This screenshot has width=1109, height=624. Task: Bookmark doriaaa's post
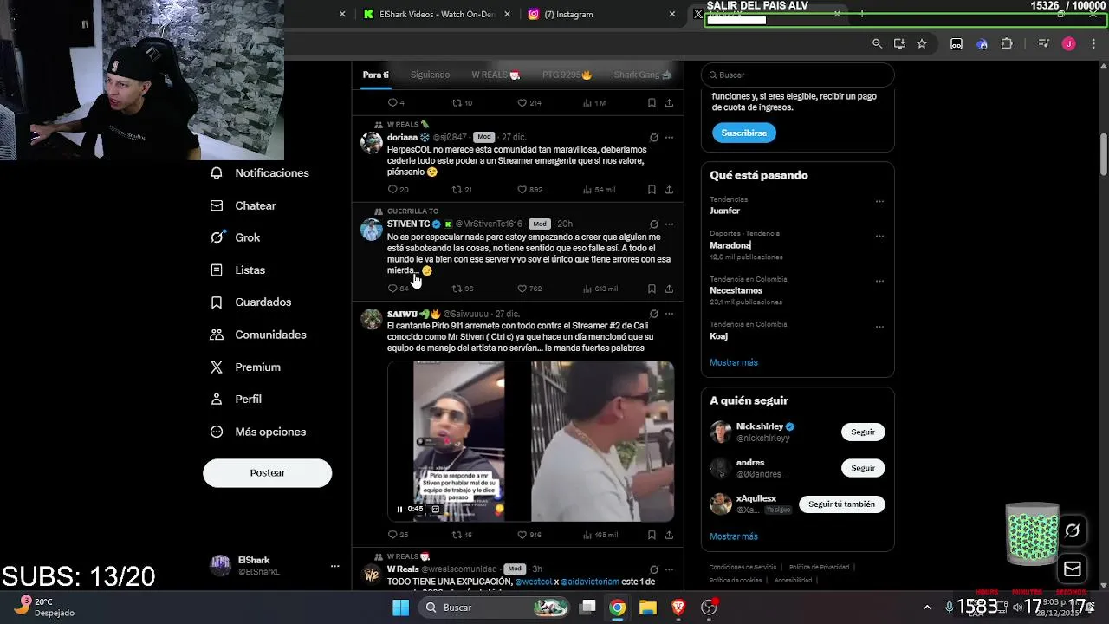click(652, 190)
